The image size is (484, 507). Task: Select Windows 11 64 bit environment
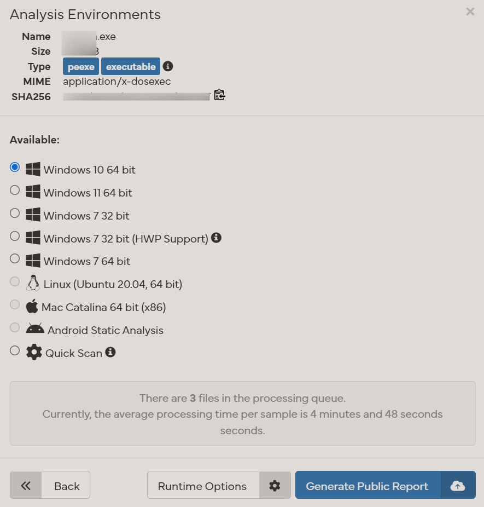click(x=15, y=191)
